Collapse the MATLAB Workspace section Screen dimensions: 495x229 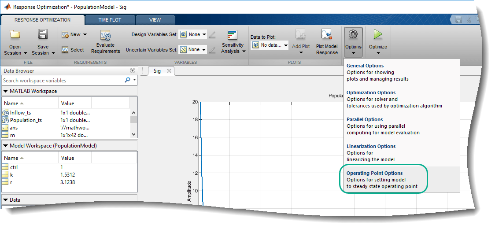click(x=6, y=91)
